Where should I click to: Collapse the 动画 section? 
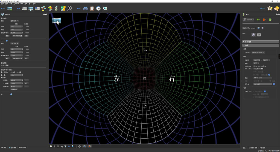pyautogui.click(x=261, y=45)
